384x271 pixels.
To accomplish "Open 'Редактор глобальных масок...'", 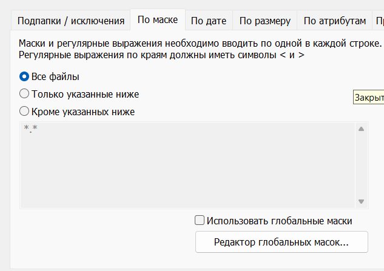I will (x=281, y=243).
